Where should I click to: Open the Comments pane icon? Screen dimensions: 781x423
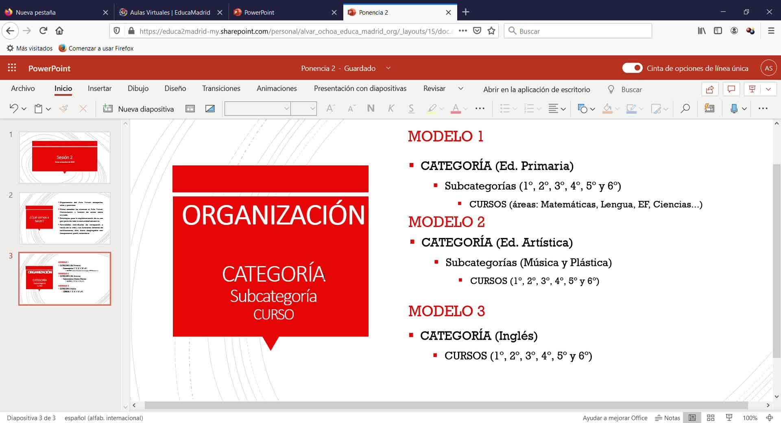(x=731, y=89)
